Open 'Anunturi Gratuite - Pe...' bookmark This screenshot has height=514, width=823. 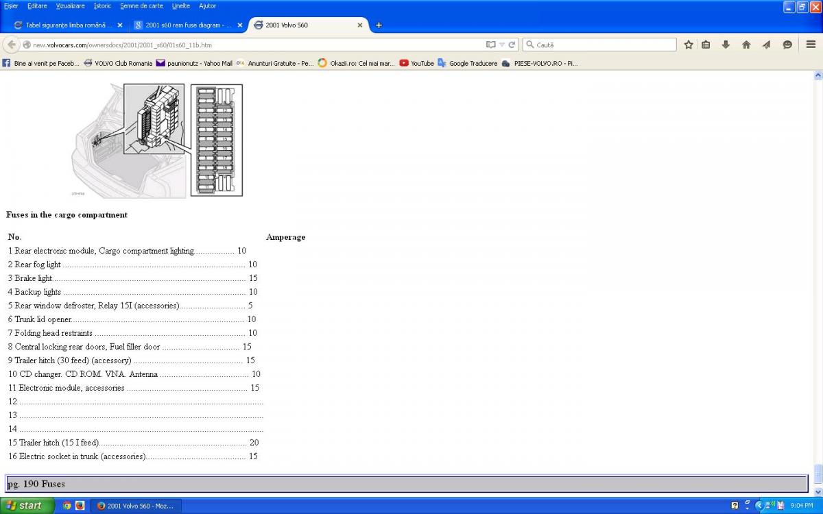click(x=275, y=63)
